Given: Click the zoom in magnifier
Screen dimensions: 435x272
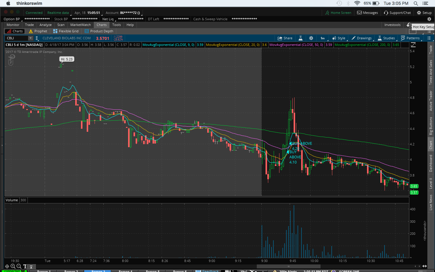Looking at the screenshot, I should (x=13, y=266).
